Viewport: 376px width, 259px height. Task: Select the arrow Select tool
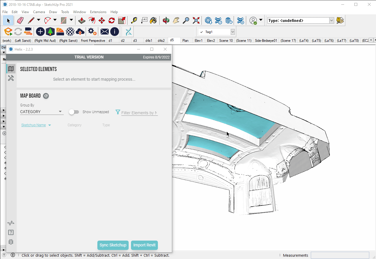click(x=8, y=20)
